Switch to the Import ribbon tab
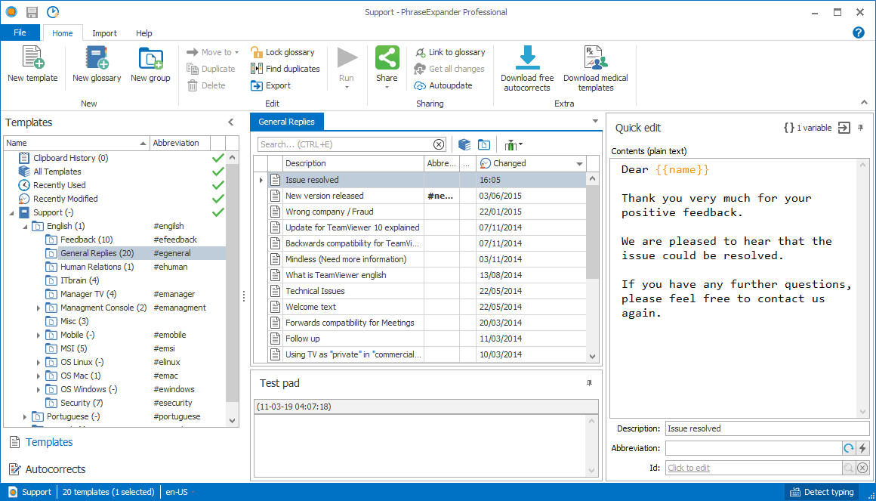The width and height of the screenshot is (876, 501). [104, 33]
